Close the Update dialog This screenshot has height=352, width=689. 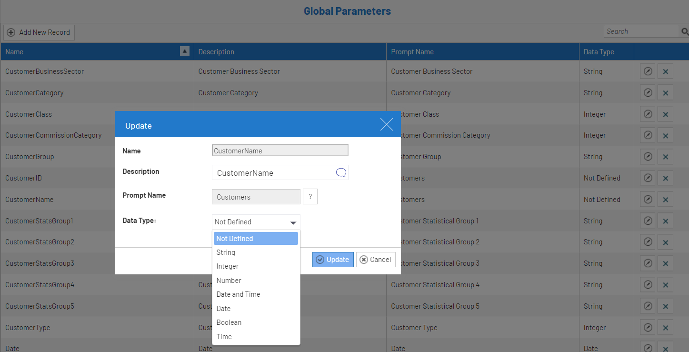tap(387, 125)
